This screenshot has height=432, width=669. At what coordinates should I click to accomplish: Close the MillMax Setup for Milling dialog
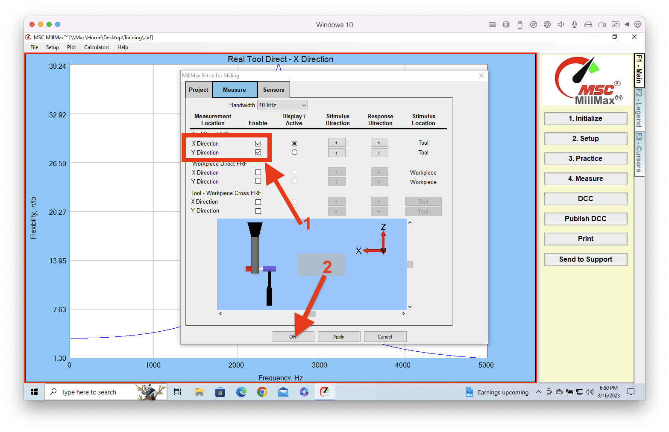pos(481,76)
